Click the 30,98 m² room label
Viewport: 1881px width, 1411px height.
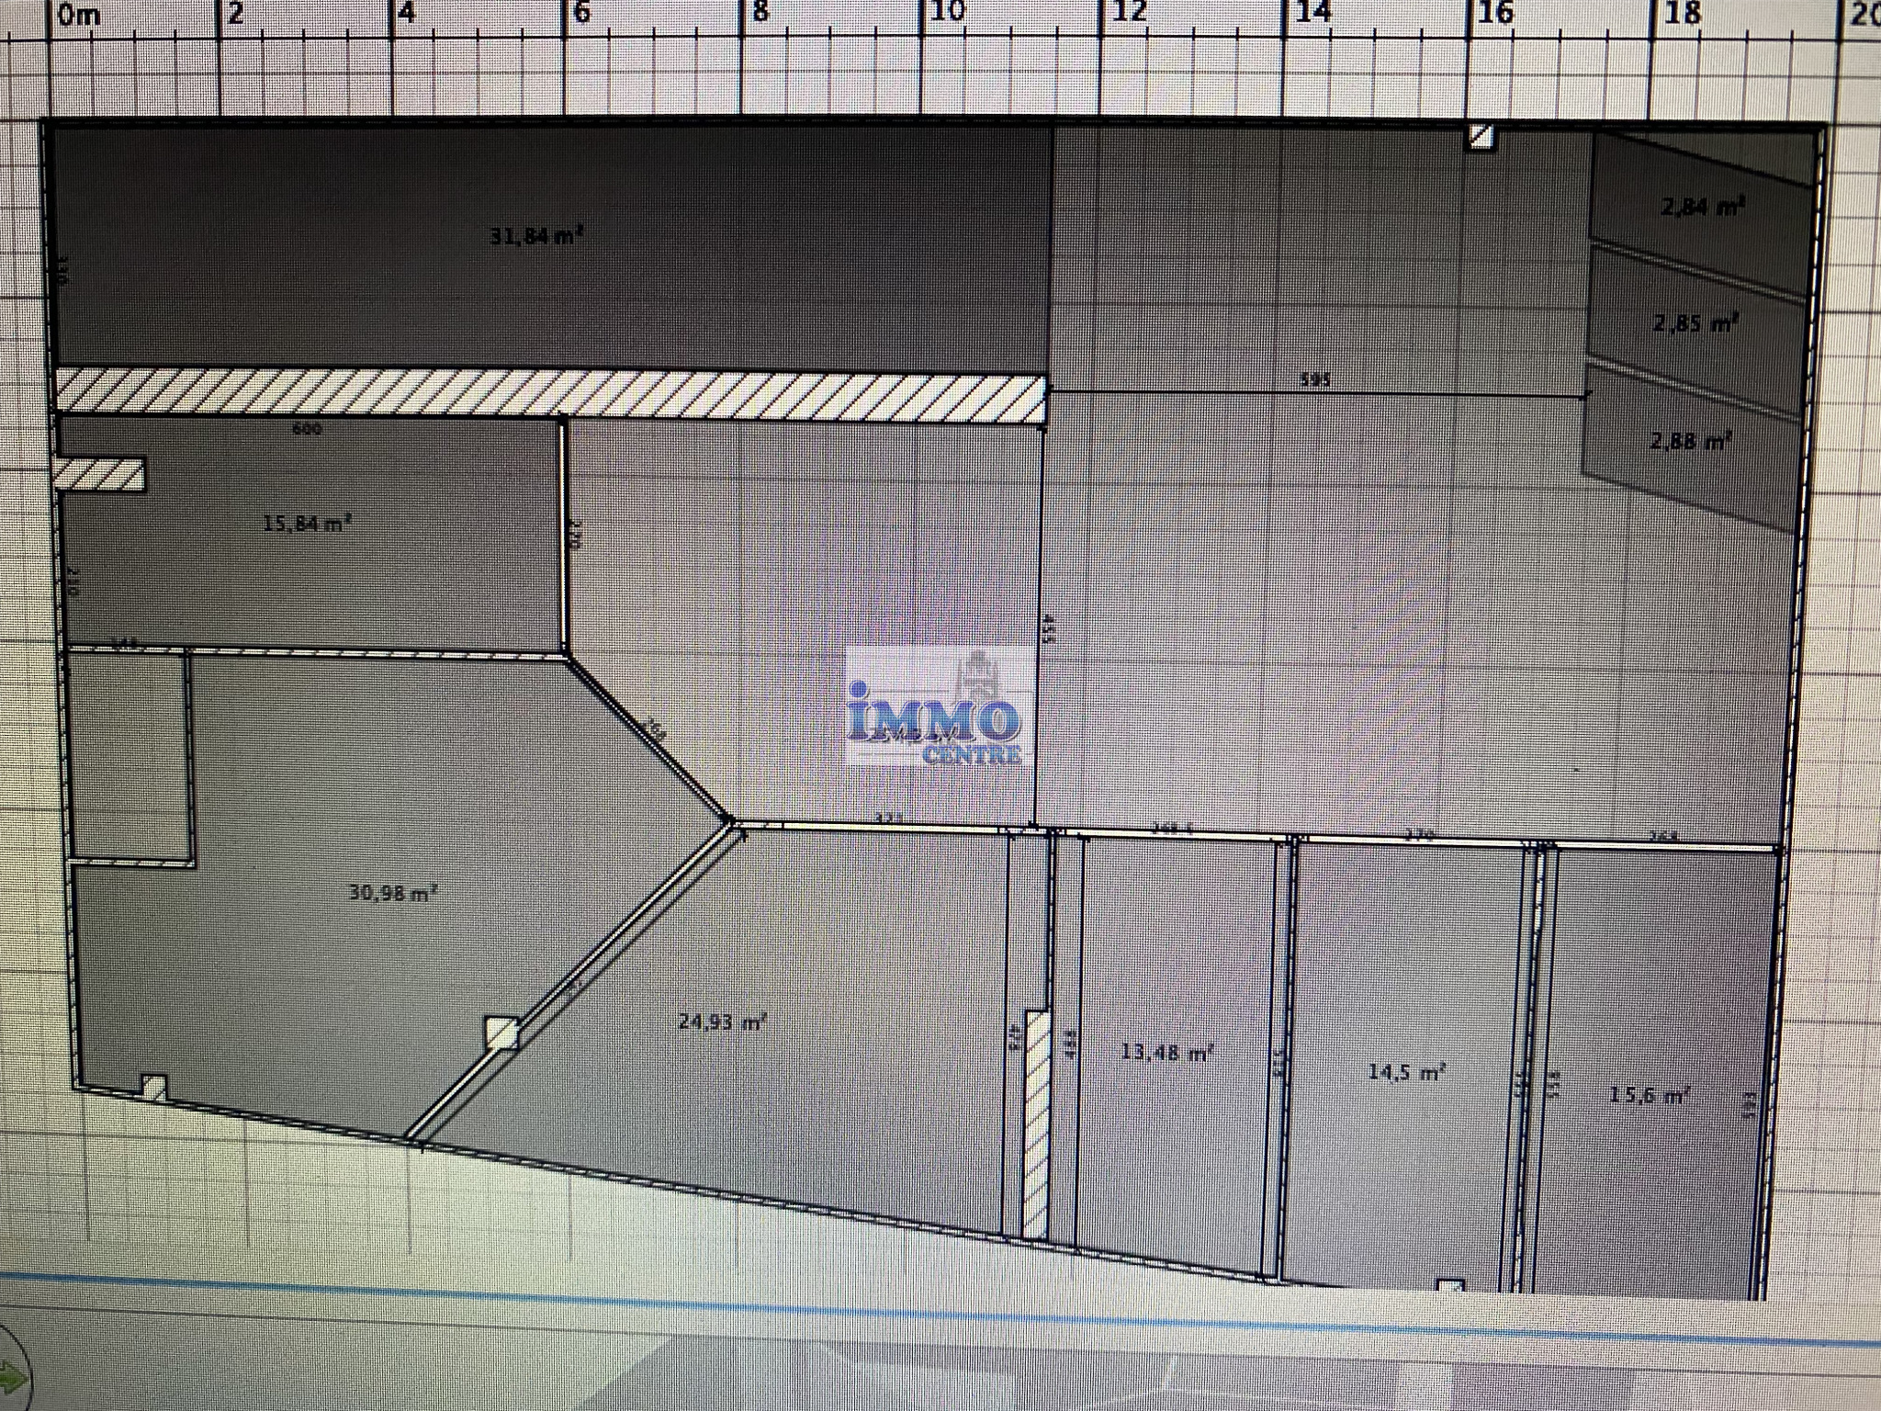392,893
